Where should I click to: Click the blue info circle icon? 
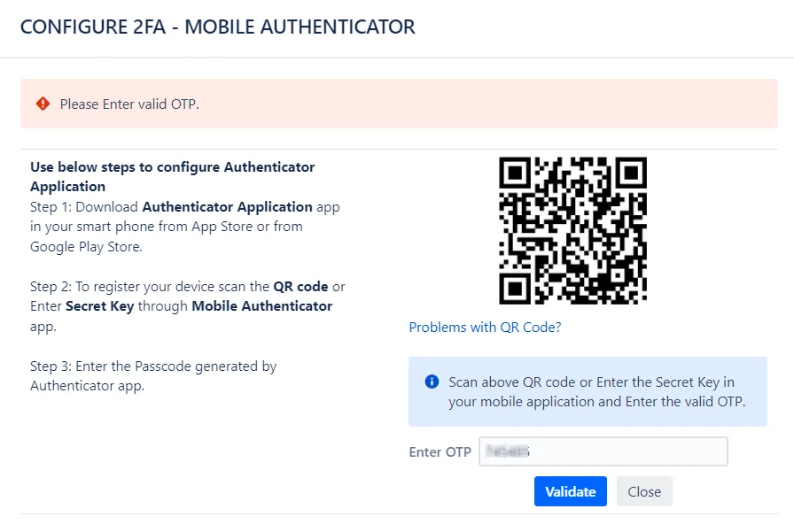(432, 382)
